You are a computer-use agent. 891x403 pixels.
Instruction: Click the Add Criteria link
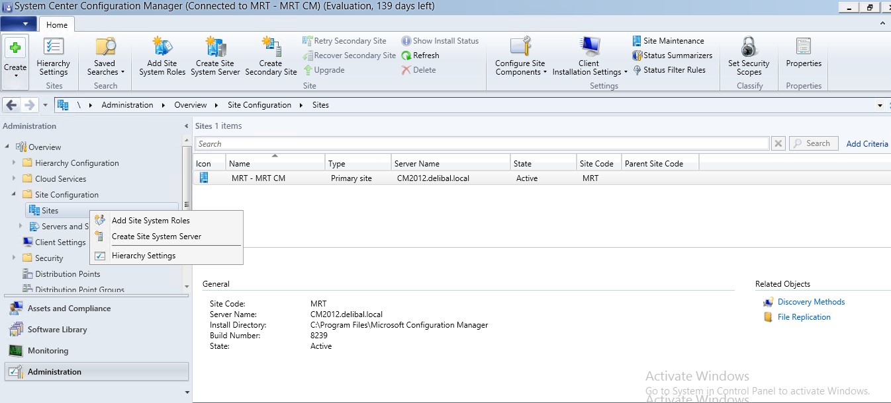(867, 144)
